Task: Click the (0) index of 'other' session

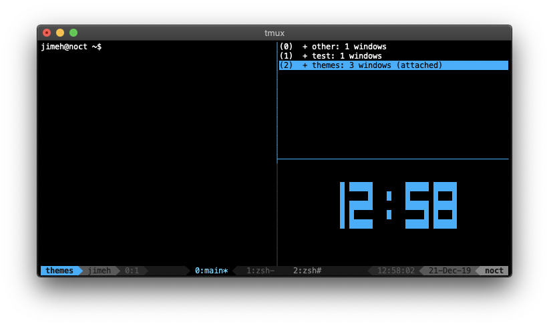Action: pos(286,47)
